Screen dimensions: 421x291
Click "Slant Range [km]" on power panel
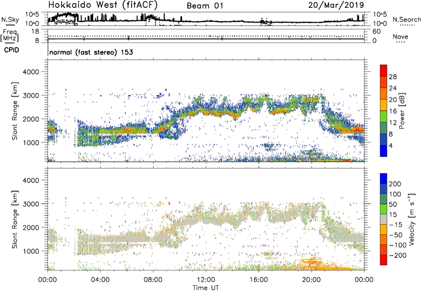pyautogui.click(x=15, y=111)
